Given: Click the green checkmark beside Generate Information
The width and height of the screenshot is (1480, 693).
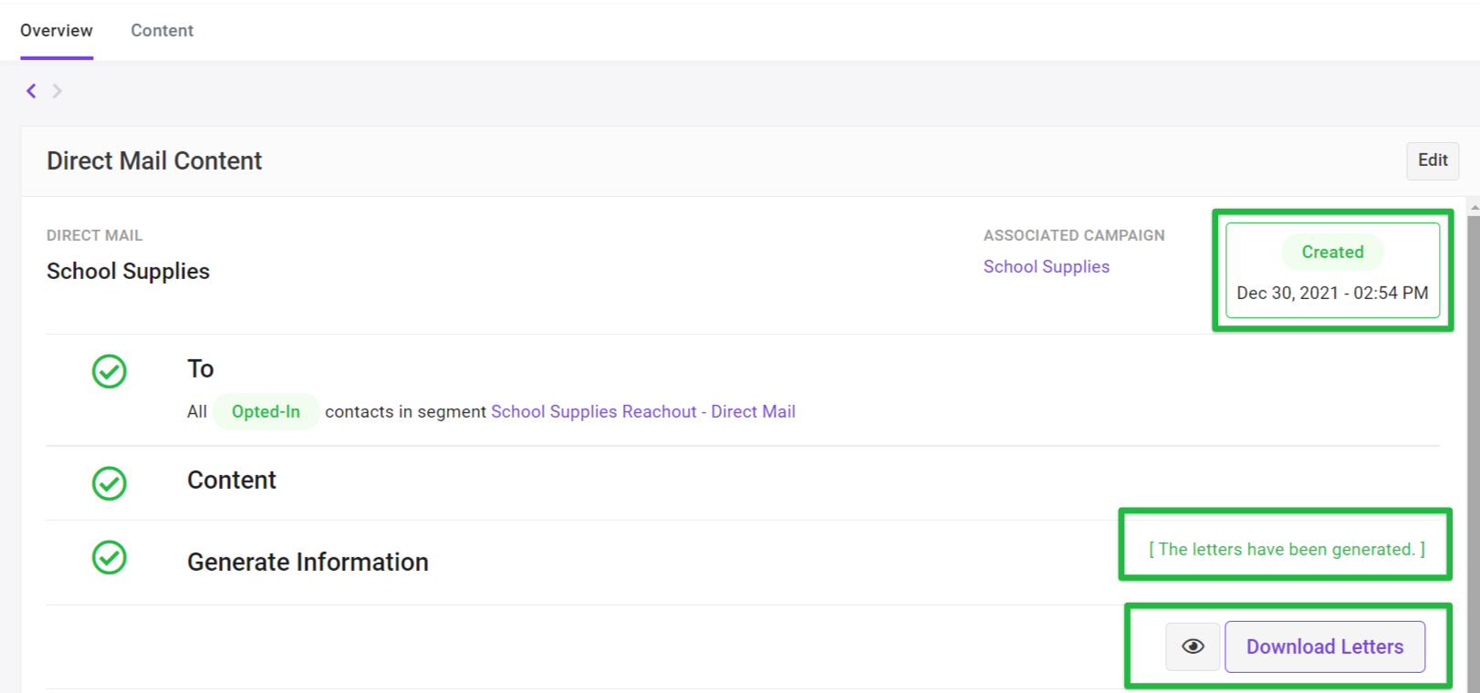Looking at the screenshot, I should [109, 557].
